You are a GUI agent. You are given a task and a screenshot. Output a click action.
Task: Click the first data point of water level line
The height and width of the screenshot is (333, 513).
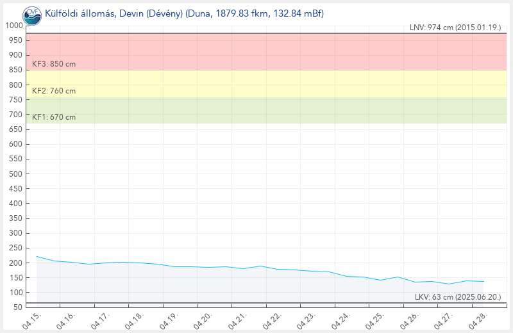pos(37,256)
